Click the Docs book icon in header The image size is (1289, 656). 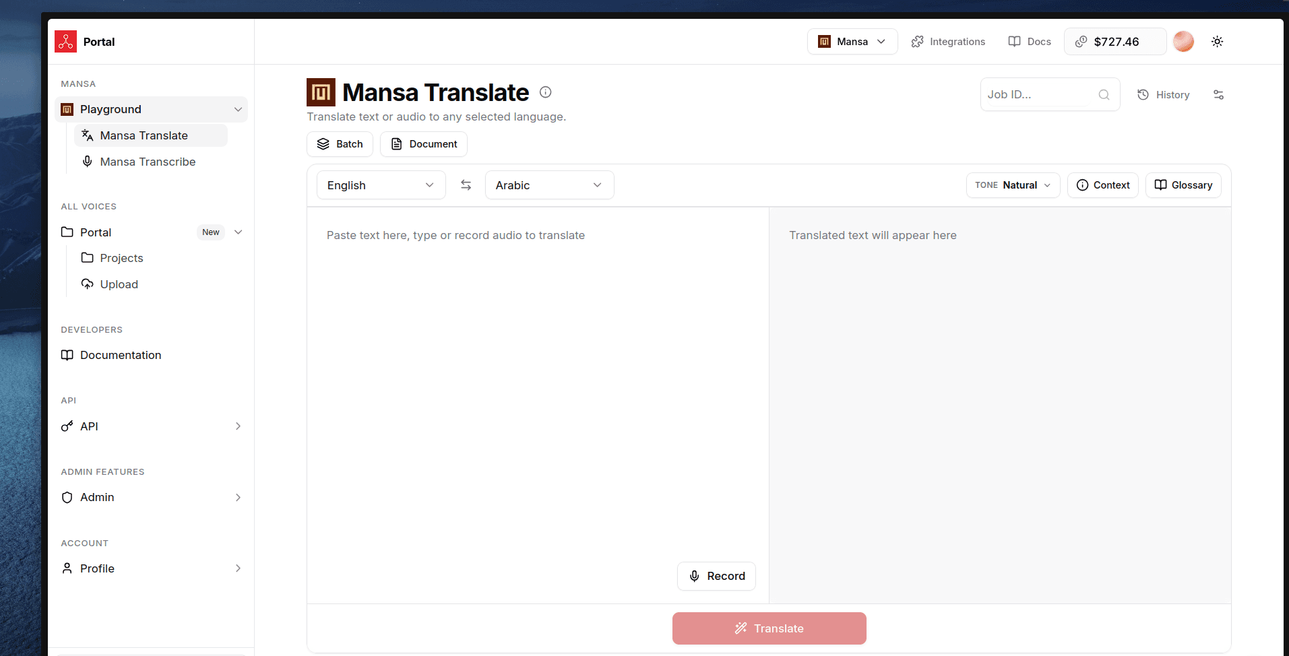[x=1014, y=42]
